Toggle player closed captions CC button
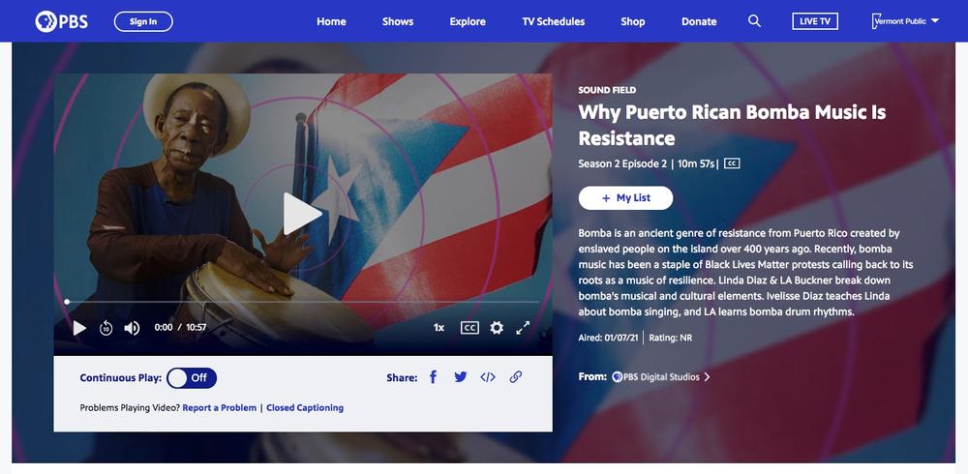 (469, 328)
